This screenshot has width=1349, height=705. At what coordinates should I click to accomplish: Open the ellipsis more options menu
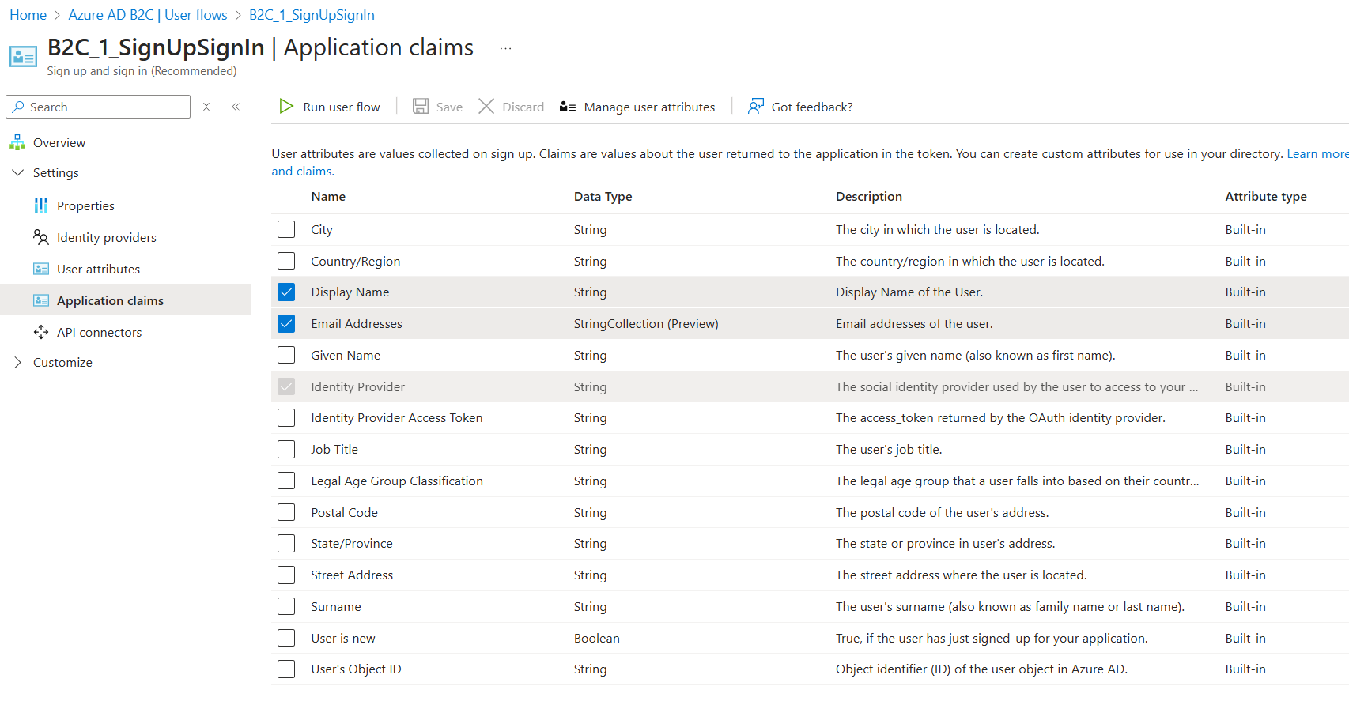505,49
